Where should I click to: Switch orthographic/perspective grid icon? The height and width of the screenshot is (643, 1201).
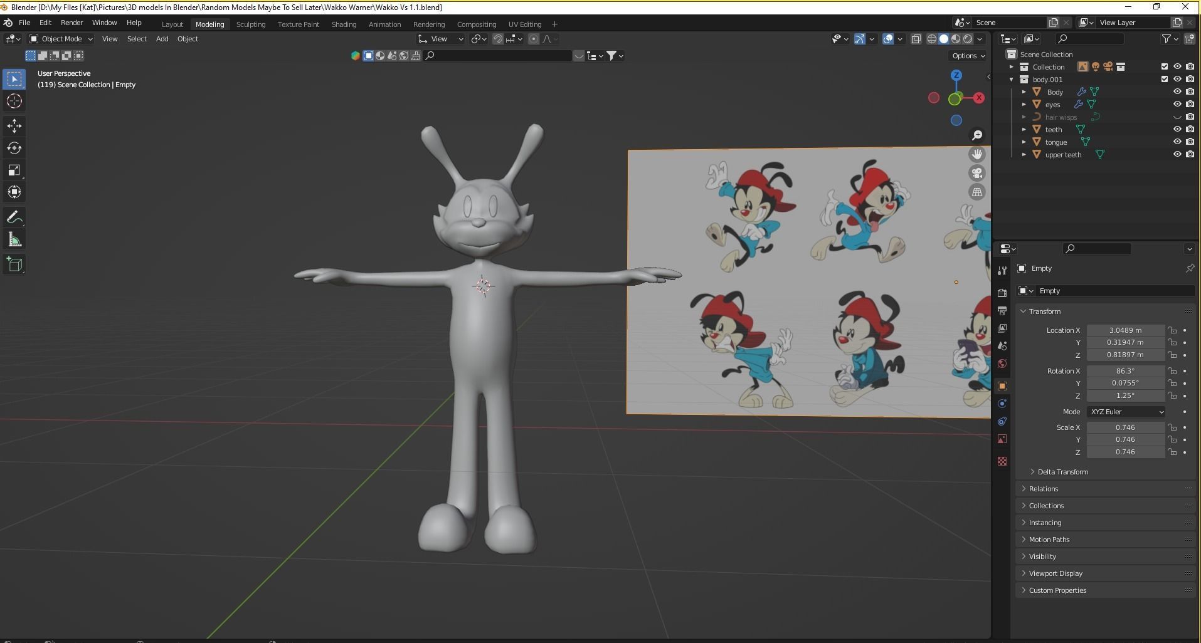coord(976,192)
